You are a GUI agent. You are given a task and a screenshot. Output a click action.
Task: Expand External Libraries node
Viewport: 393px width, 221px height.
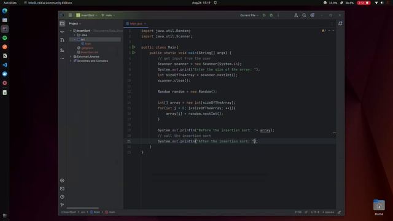tap(71, 56)
